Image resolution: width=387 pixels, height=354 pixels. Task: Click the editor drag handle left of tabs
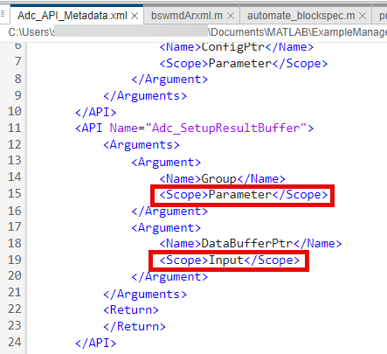[3, 14]
